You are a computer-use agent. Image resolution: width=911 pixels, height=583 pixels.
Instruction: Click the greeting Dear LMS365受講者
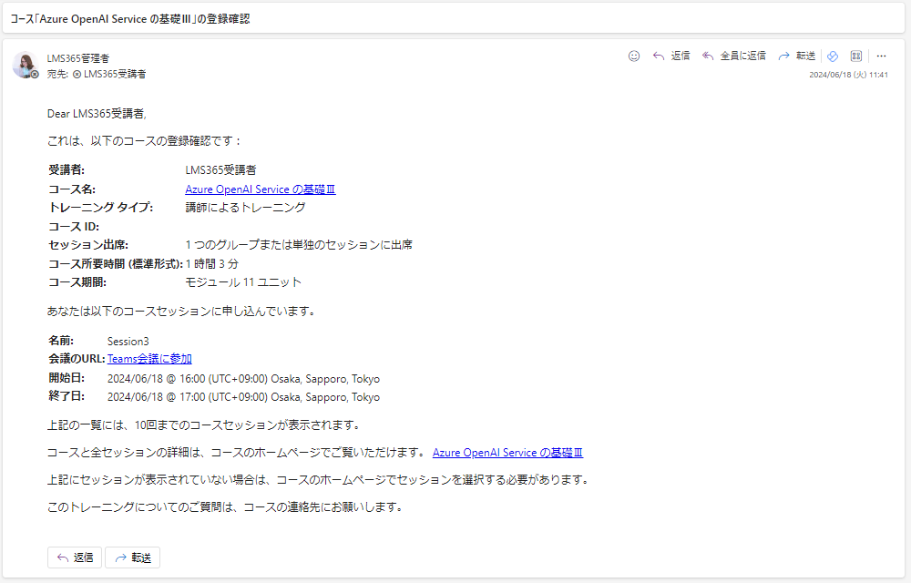click(97, 114)
